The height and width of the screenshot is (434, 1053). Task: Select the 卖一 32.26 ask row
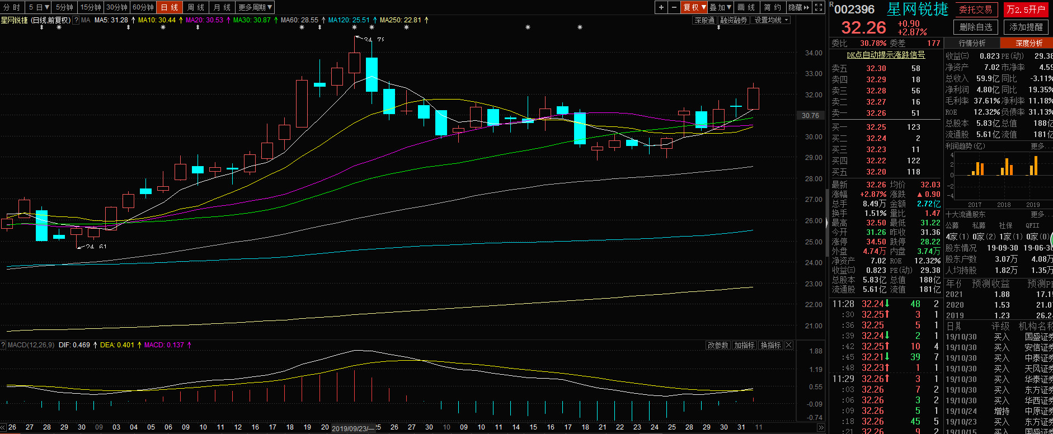[x=886, y=113]
